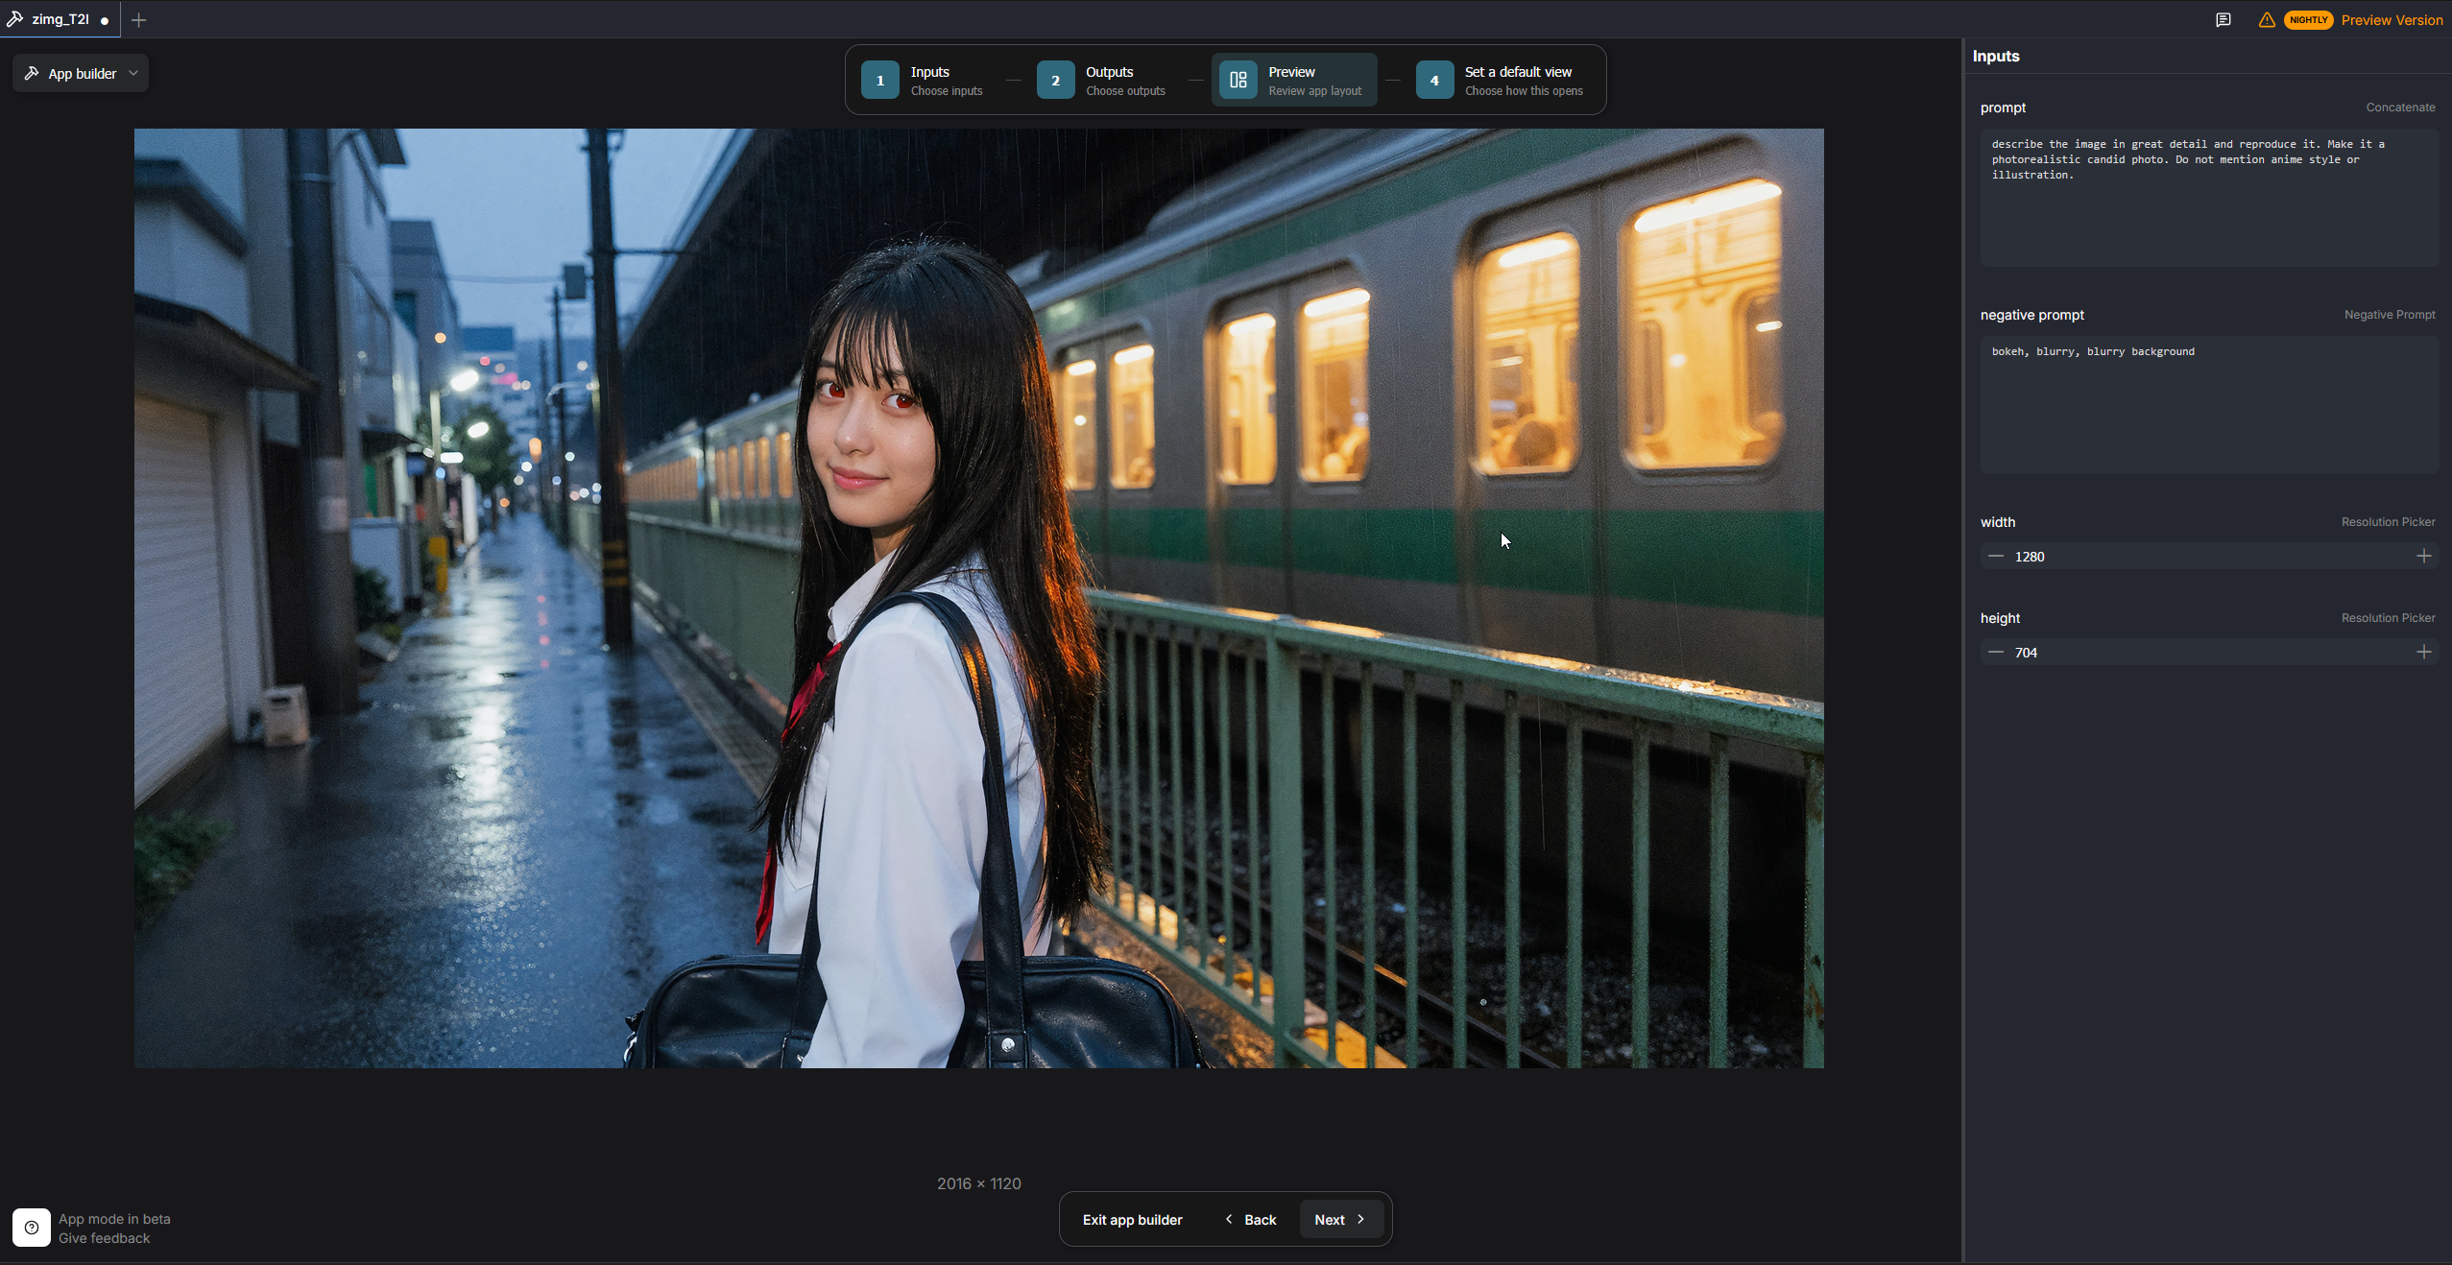Open a new workflow tab with plus icon
The width and height of the screenshot is (2452, 1265).
coord(139,20)
